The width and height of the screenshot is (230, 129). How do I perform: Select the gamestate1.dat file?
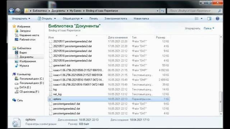tap(109, 65)
